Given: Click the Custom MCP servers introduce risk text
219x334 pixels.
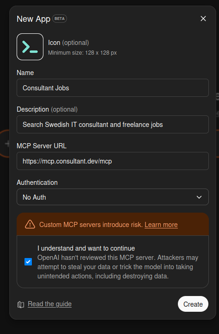Looking at the screenshot, I should (91, 225).
